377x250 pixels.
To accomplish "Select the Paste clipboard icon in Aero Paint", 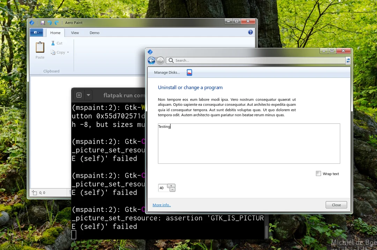I will (x=39, y=48).
